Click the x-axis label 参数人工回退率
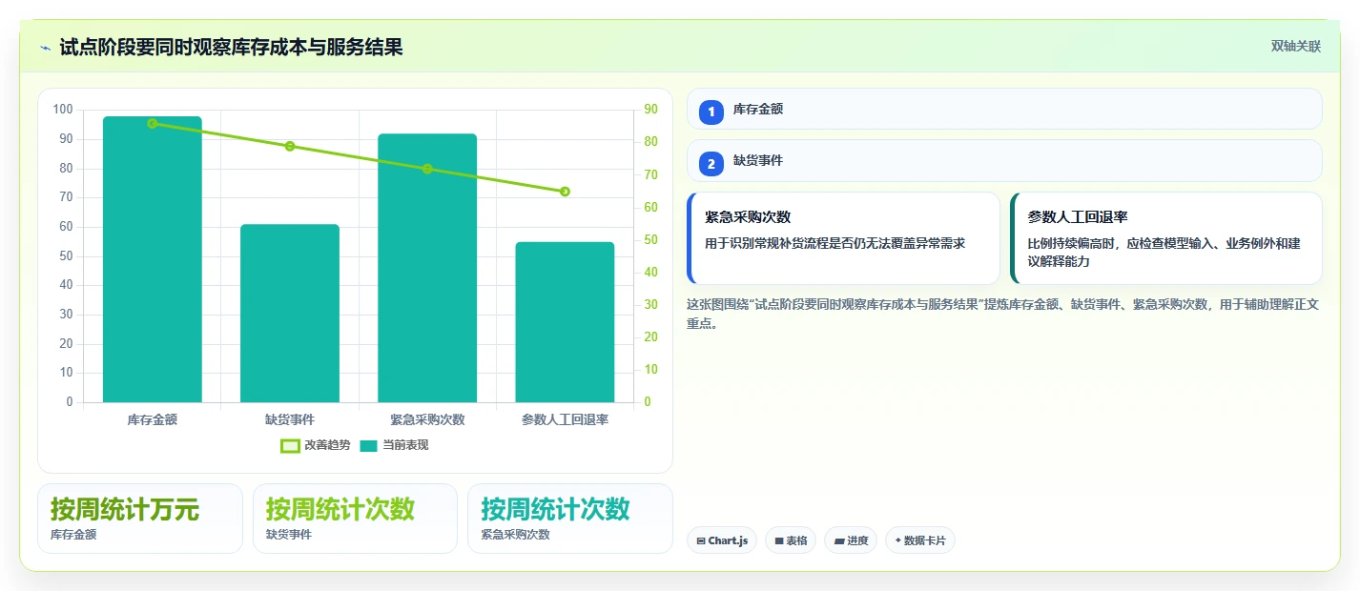 [x=565, y=419]
